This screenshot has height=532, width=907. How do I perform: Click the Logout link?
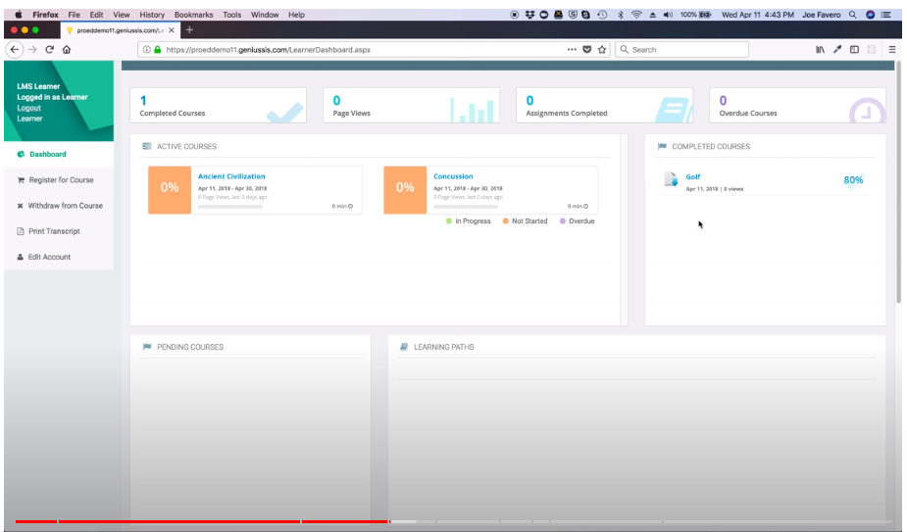[29, 108]
